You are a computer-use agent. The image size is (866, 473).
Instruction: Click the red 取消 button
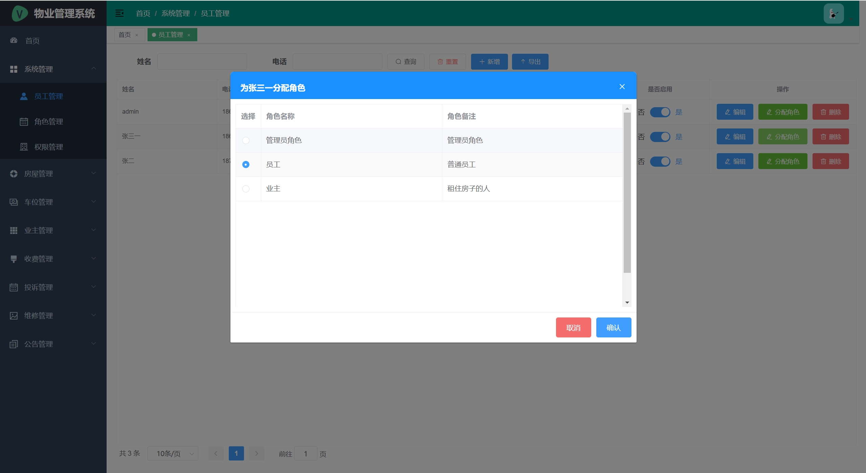click(x=573, y=327)
